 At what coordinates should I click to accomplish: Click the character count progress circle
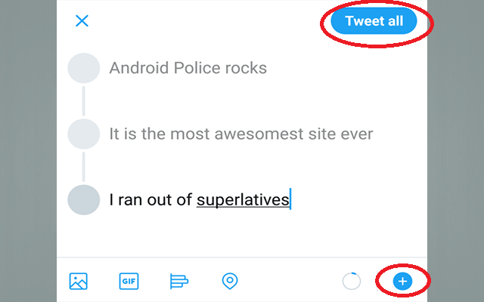click(352, 282)
